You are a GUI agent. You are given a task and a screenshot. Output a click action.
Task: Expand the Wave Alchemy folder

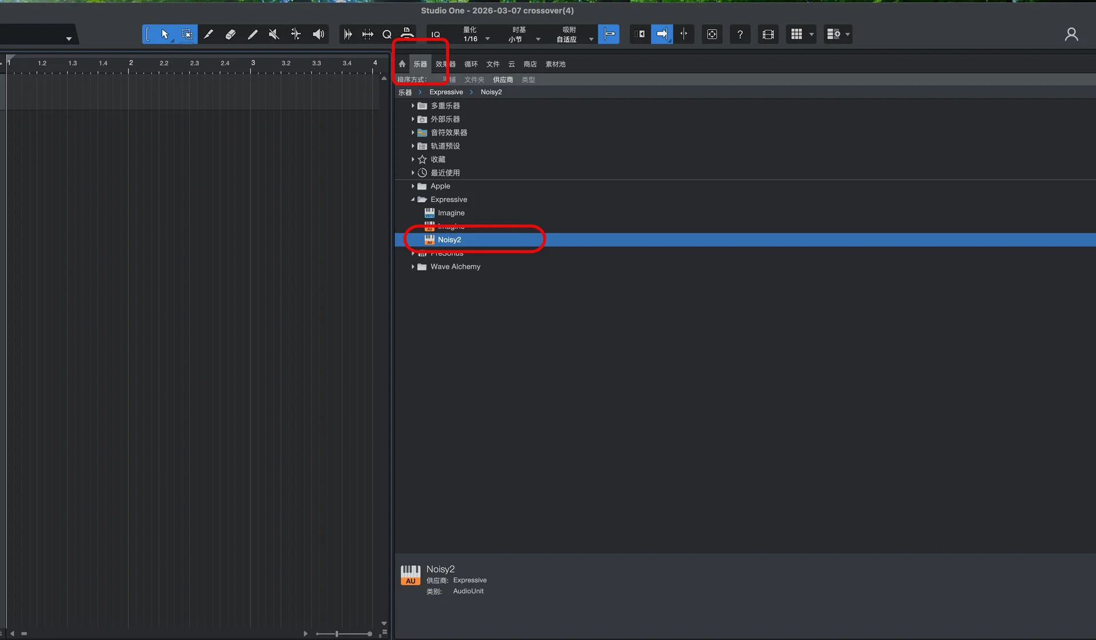[413, 267]
